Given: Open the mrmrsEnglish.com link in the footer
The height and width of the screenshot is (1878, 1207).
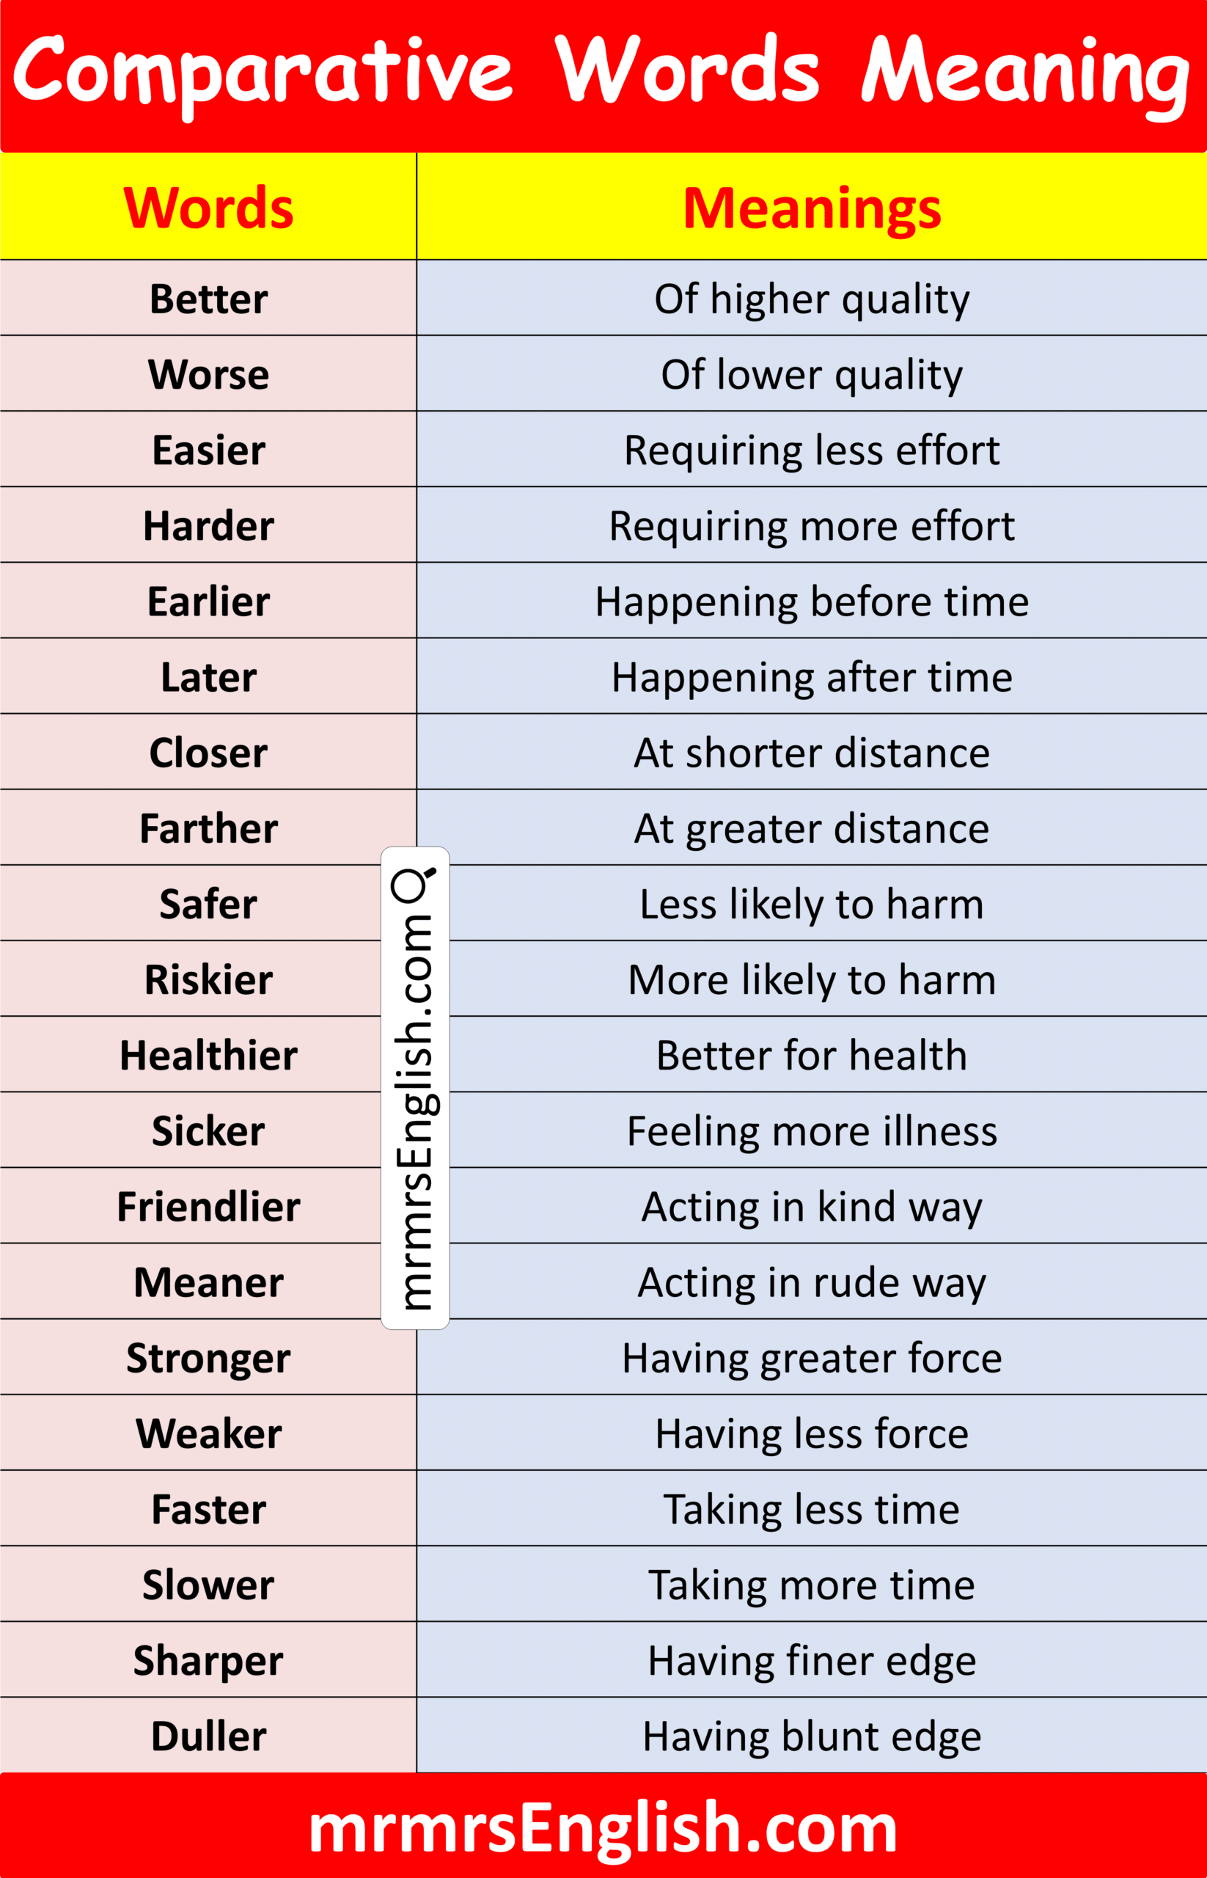Looking at the screenshot, I should pos(603,1828).
